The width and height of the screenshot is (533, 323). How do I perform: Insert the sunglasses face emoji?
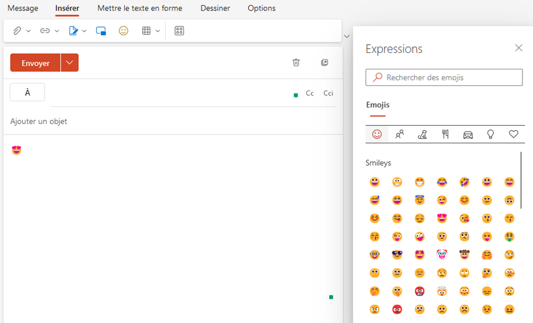(x=397, y=255)
